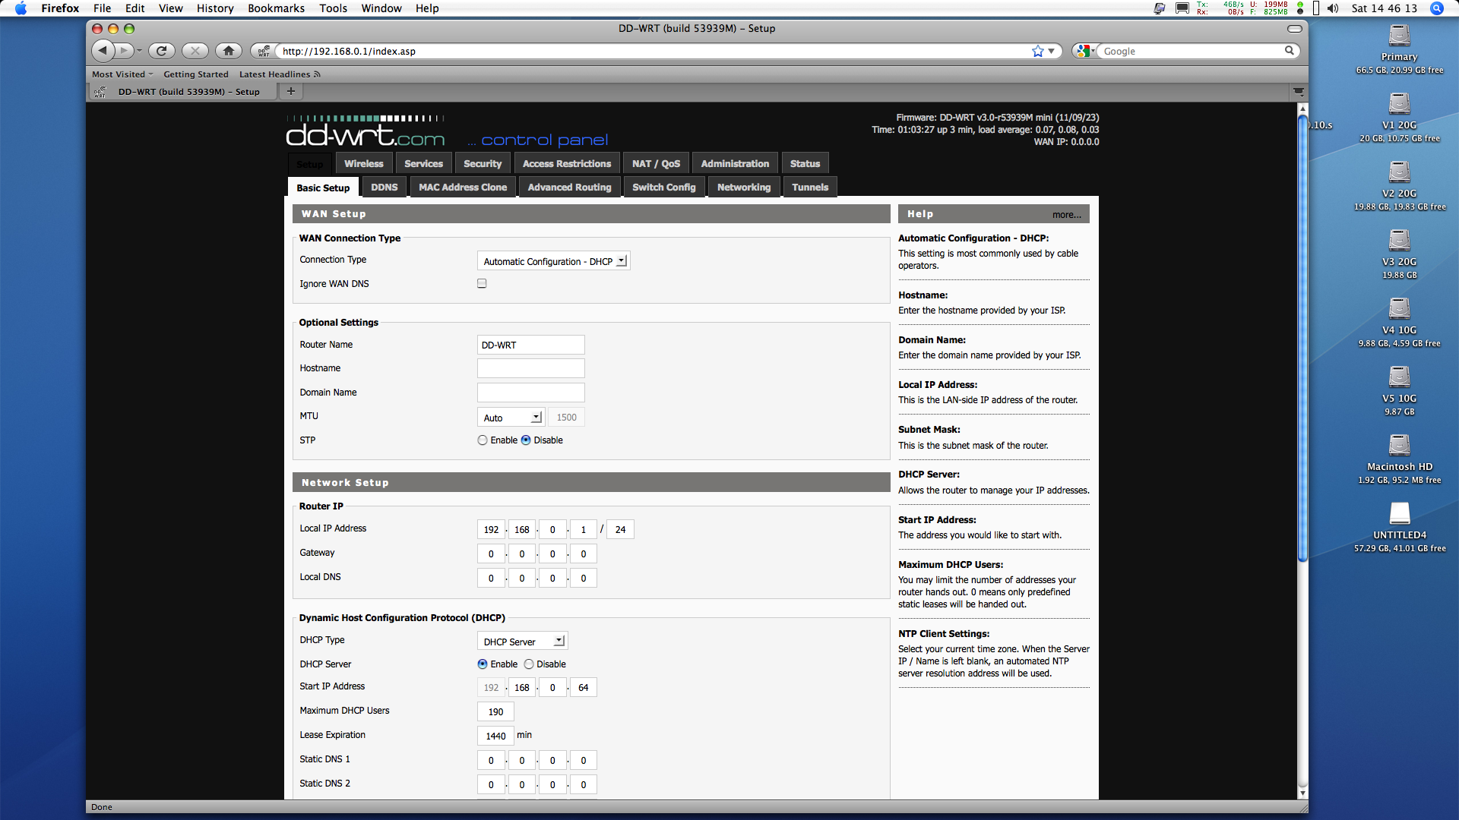Select the Macintosh HD drive icon

1399,446
